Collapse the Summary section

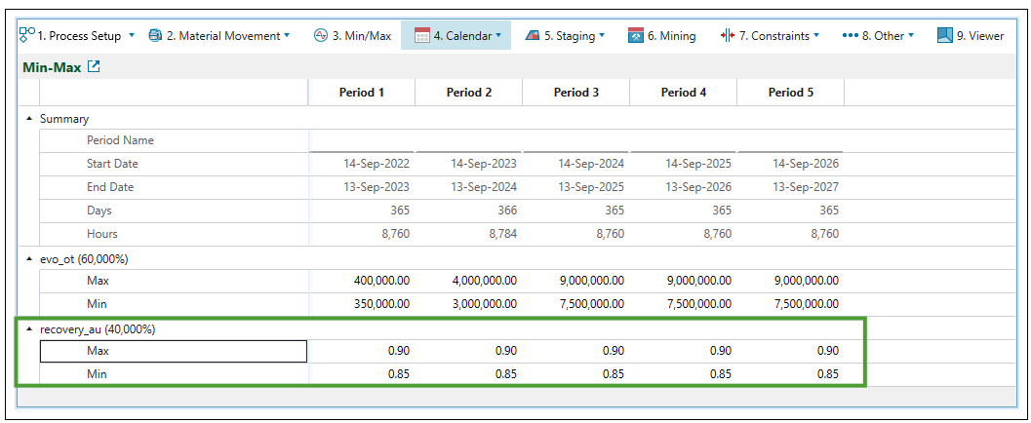pos(29,119)
